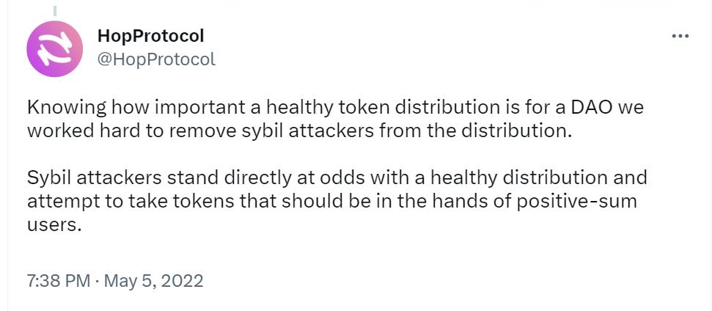712x311 pixels.
Task: Open the three-dot More options menu
Action: (680, 36)
